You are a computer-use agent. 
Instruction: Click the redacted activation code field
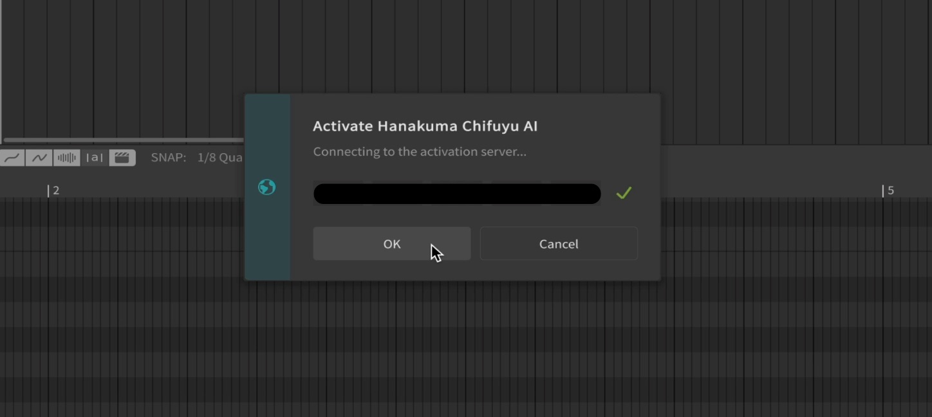[457, 194]
